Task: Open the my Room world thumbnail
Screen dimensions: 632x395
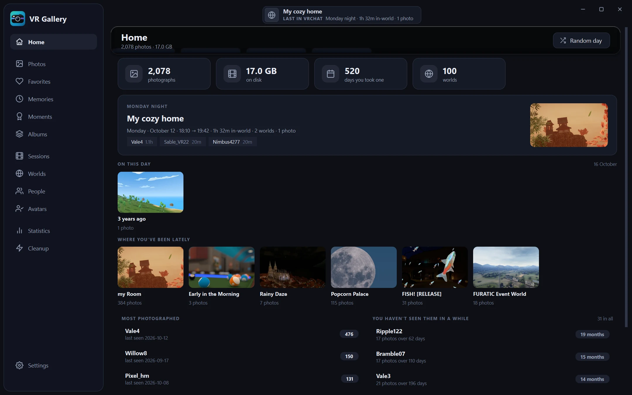Action: click(150, 267)
